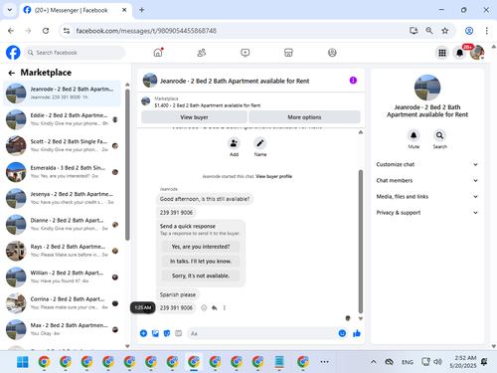Choose a GIF in composer
The image size is (497, 373).
coord(178,333)
